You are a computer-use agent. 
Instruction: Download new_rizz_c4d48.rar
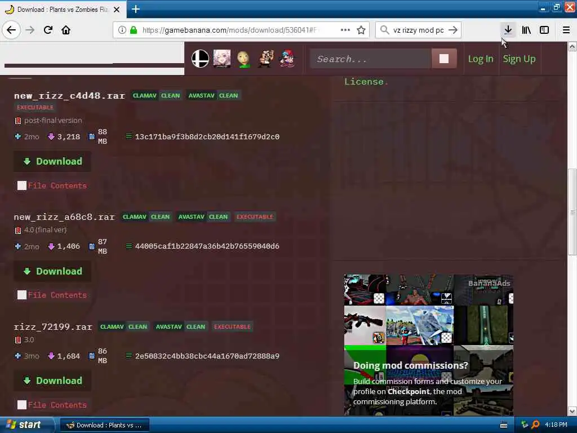[x=52, y=161]
